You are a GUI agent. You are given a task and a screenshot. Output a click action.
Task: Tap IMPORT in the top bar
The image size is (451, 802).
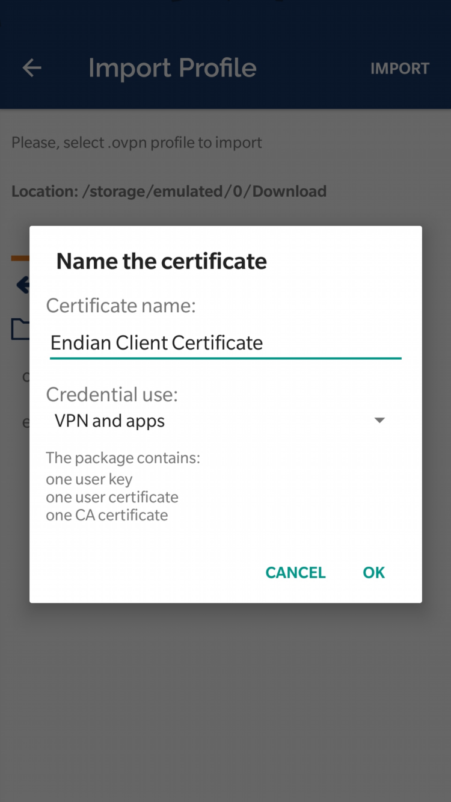[400, 69]
